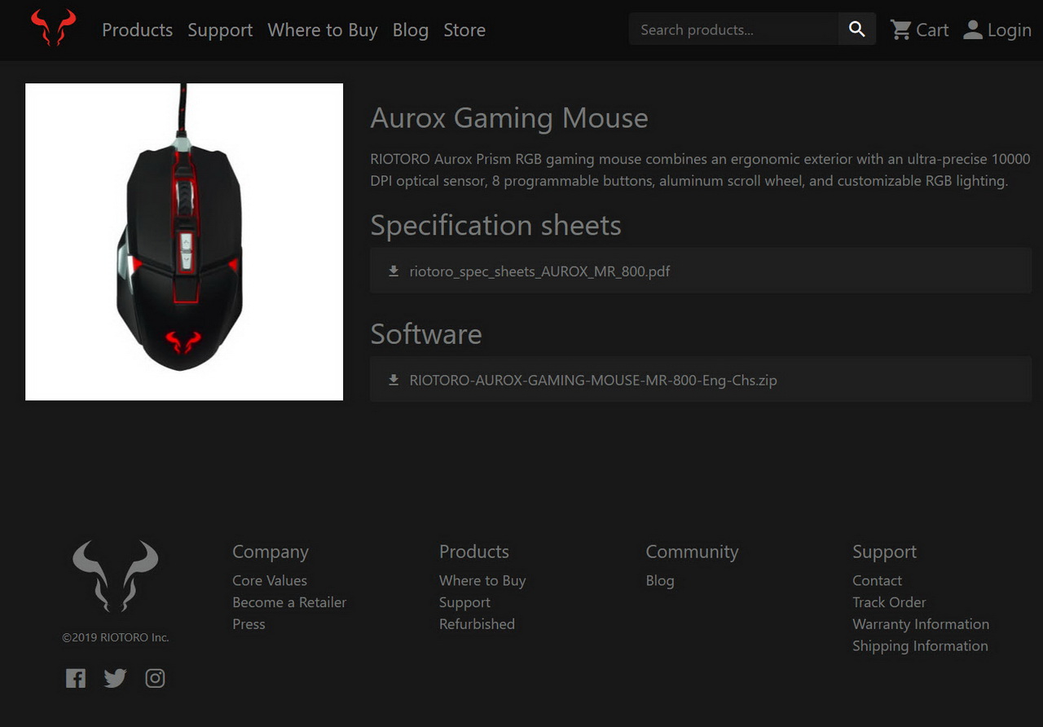Open the Products menu in header

coord(137,30)
